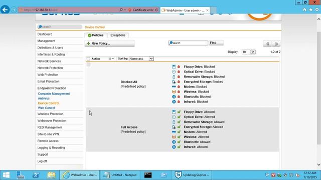The height and width of the screenshot is (180, 321).
Task: Switch to the Exceptions tab
Action: pos(118,35)
